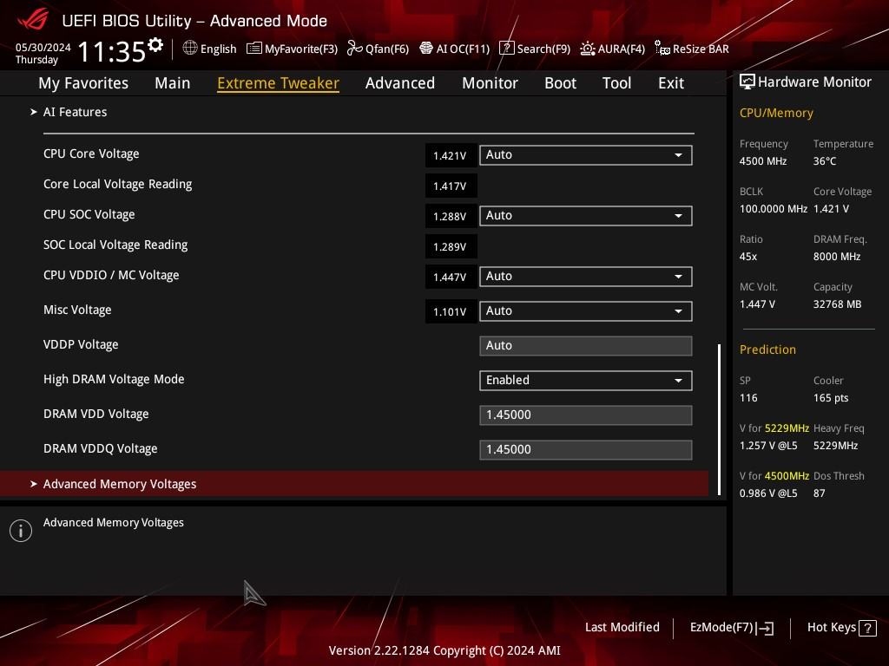Click Misc Voltage 1.101V reading
The height and width of the screenshot is (666, 889).
(x=451, y=312)
